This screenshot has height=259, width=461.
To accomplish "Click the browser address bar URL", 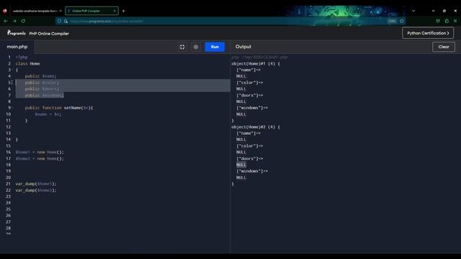I will click(x=107, y=21).
